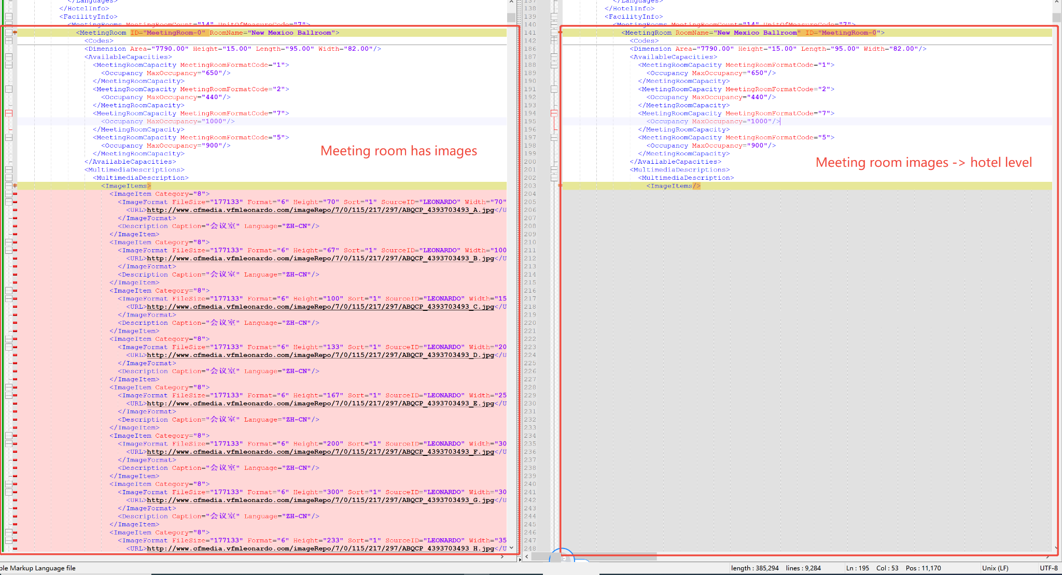Click Unix (LF) line-ending indicator in status bar
The height and width of the screenshot is (575, 1062).
(x=995, y=568)
